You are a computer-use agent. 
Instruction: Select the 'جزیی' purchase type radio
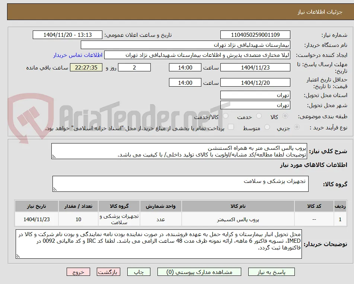(x=297, y=127)
